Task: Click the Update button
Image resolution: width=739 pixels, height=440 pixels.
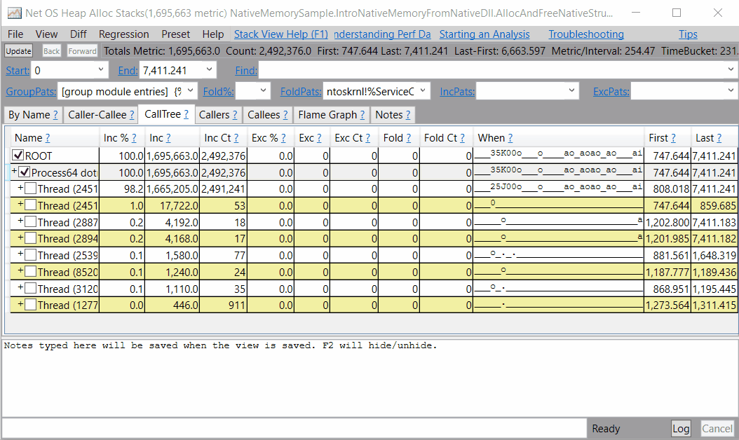Action: pos(18,51)
